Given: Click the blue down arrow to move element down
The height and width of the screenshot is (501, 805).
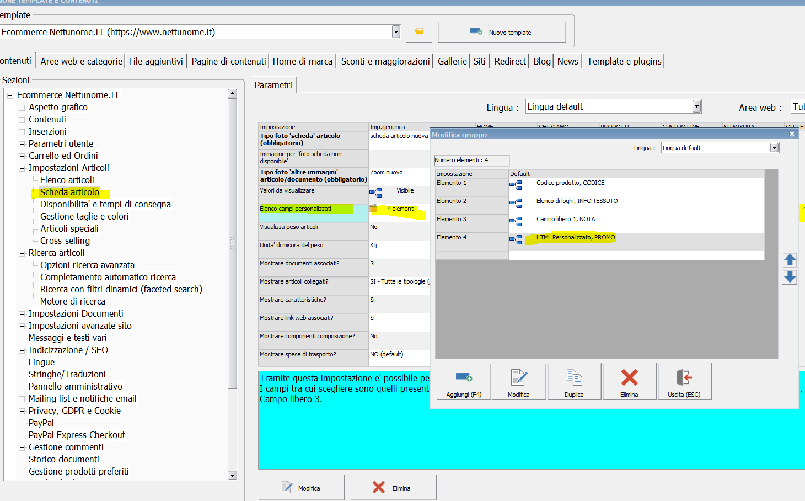Looking at the screenshot, I should [x=790, y=277].
